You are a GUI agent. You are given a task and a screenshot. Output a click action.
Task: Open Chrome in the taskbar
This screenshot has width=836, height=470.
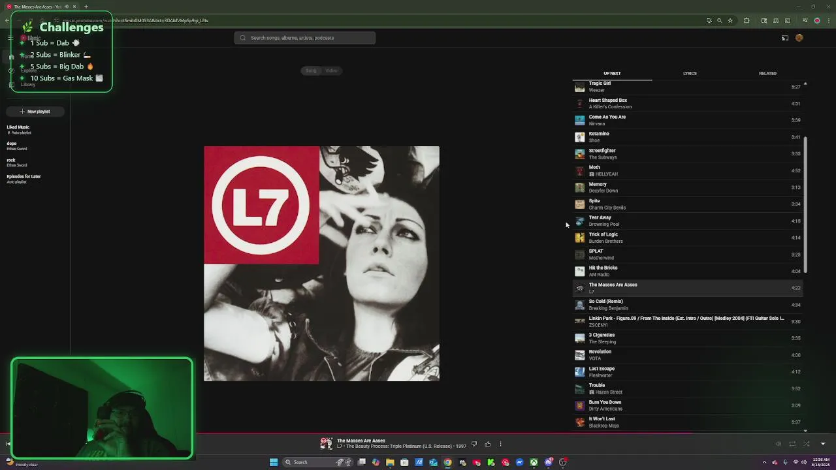447,462
